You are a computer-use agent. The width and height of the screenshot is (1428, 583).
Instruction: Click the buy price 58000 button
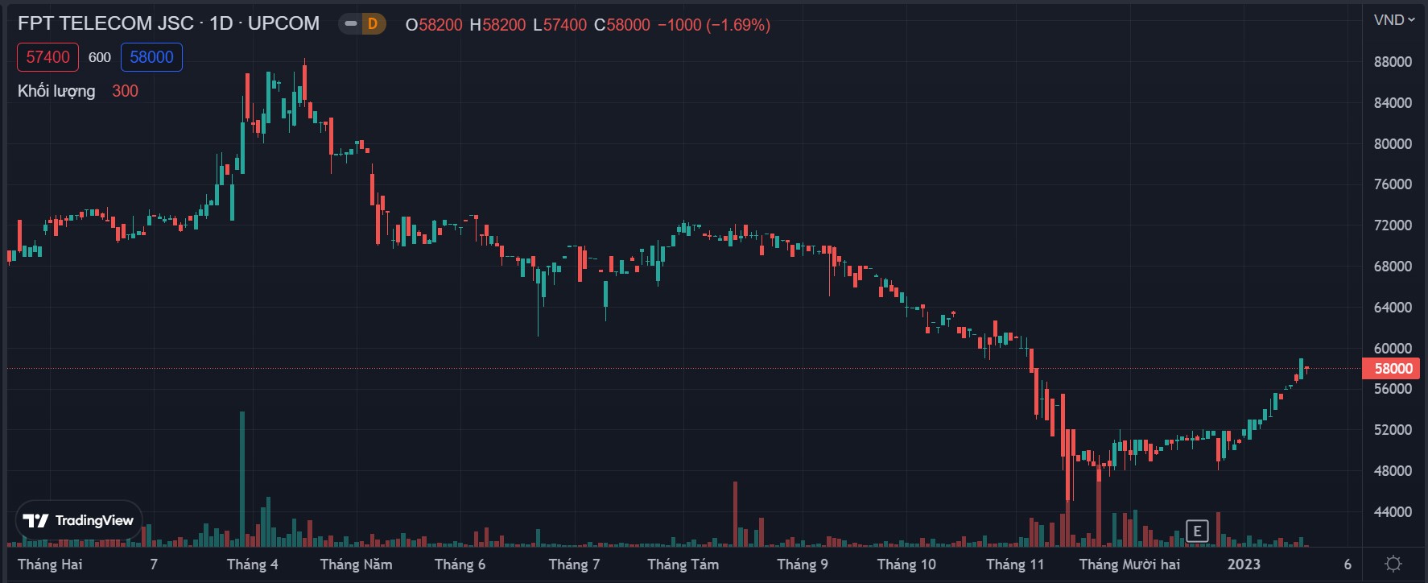(151, 57)
